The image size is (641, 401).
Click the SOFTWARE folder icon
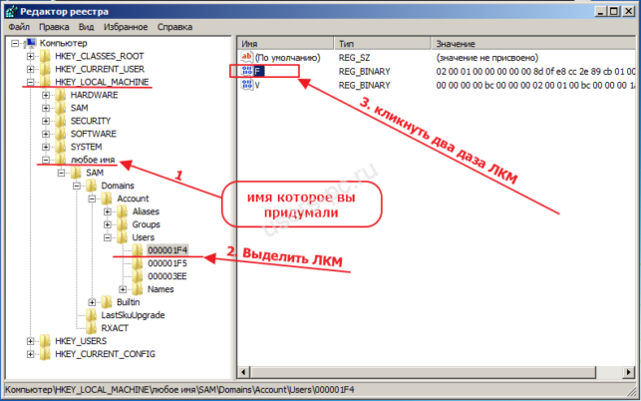[x=61, y=134]
